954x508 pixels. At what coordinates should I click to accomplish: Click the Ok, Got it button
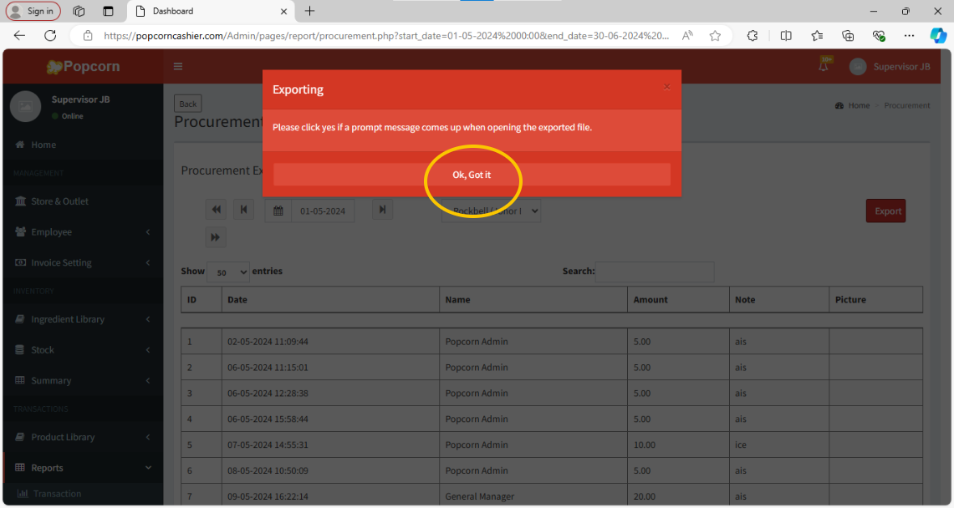pos(472,175)
